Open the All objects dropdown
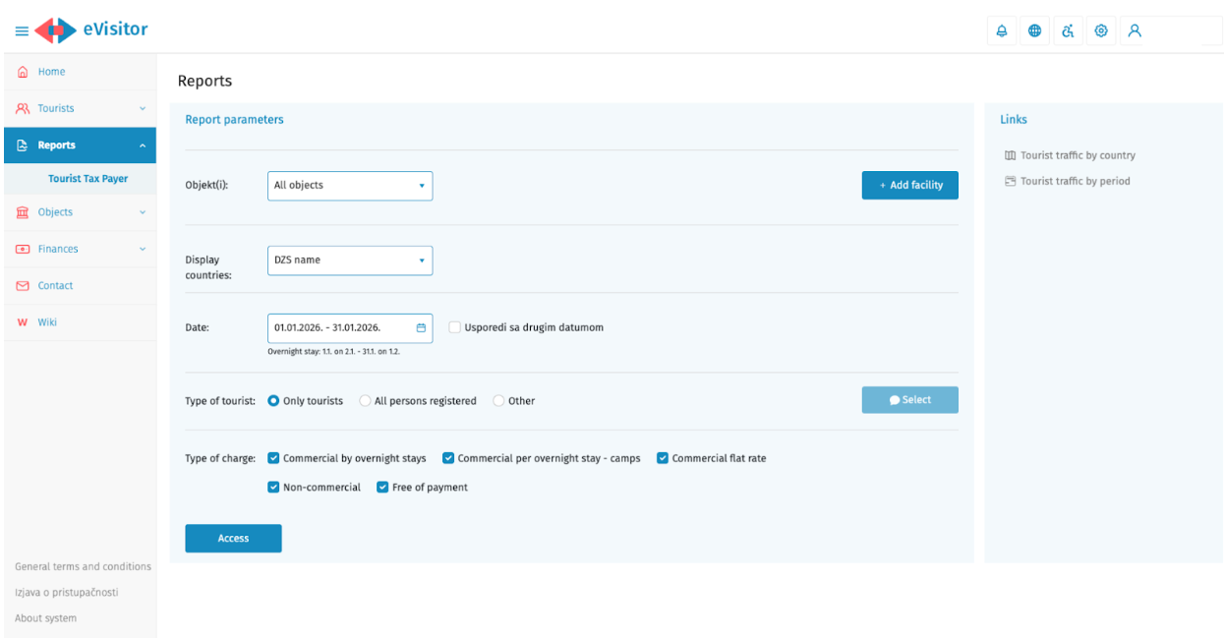The height and width of the screenshot is (638, 1224). click(349, 186)
